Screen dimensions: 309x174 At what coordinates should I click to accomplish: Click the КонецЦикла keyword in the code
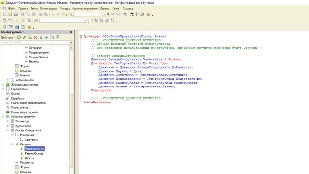click(x=101, y=90)
